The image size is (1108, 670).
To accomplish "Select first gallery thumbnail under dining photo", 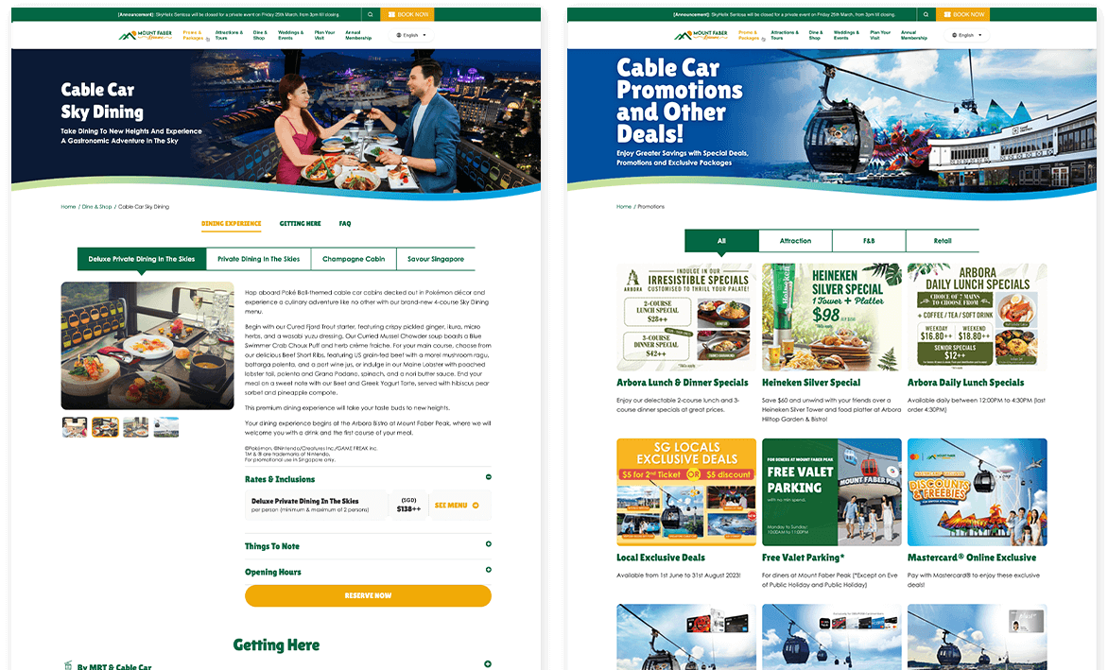I will tap(74, 427).
